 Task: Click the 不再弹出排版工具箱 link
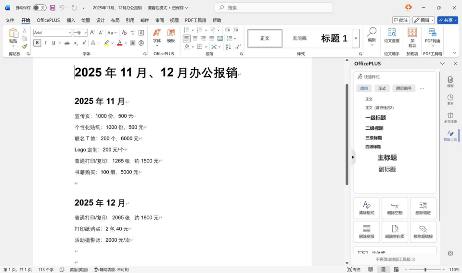click(395, 259)
